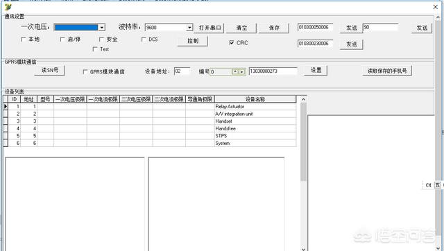This screenshot has width=444, height=251.
Task: Click the 读SN号 button
Action: 49,70
